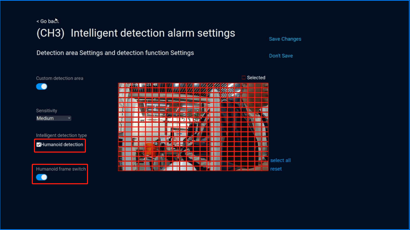Save Changes to detection settings
Viewport: 410px width, 230px height.
[x=285, y=39]
